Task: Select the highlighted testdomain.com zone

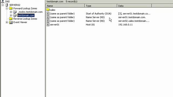Action: (x=26, y=15)
